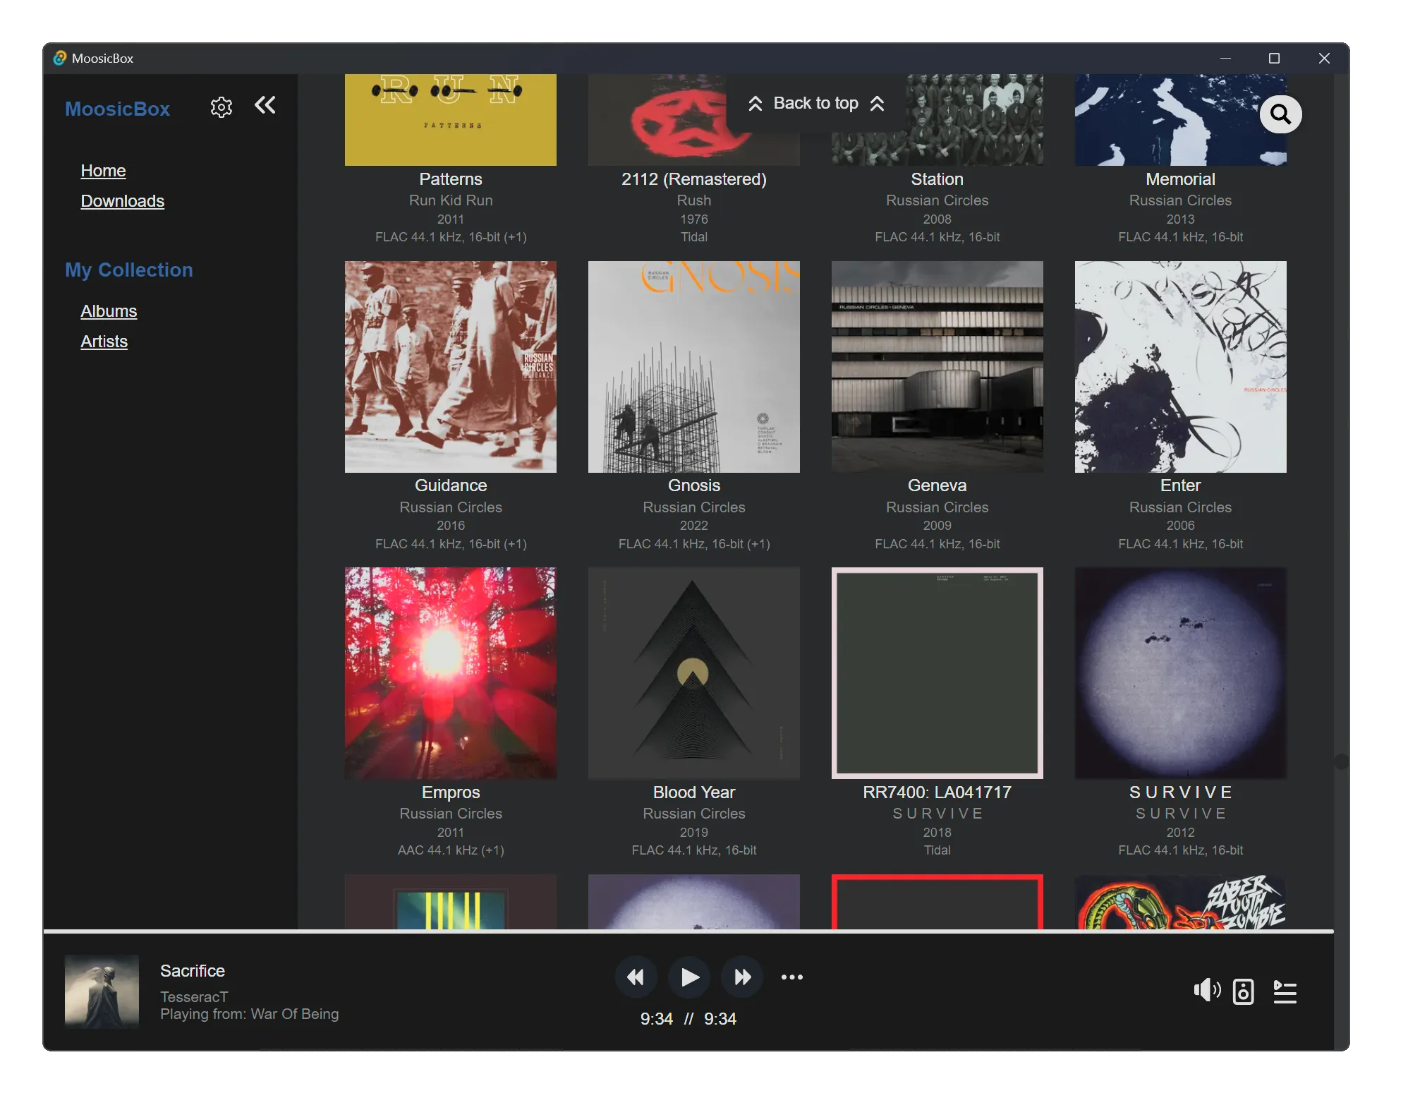Click the My Collection heading
1408x1110 pixels.
[x=128, y=270]
